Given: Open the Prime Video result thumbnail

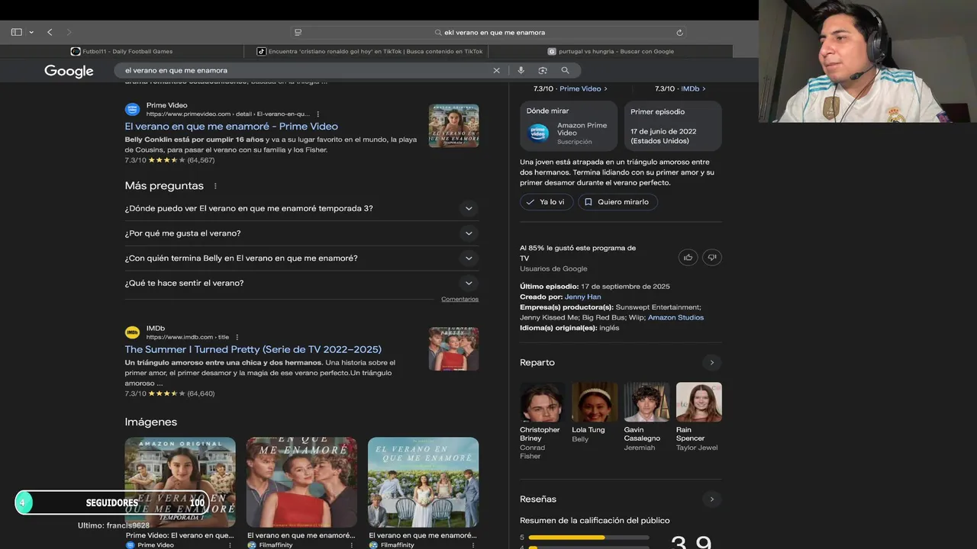Looking at the screenshot, I should coord(453,126).
